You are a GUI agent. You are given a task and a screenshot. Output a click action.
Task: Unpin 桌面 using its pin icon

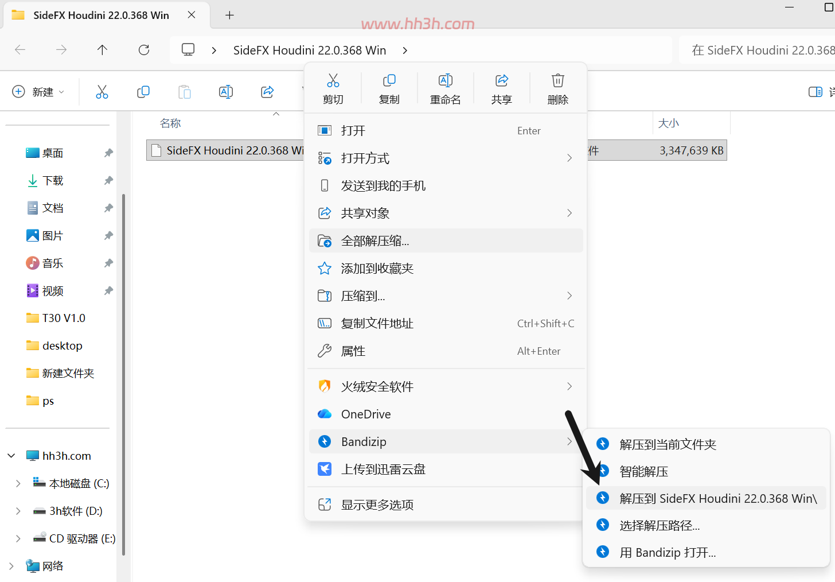pos(108,153)
